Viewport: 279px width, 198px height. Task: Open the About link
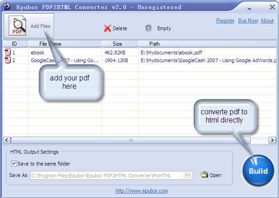267,21
